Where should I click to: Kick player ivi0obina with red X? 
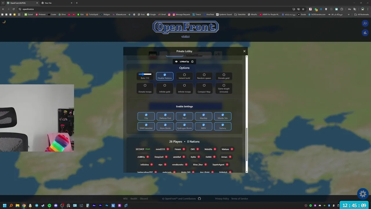(x=152, y=165)
